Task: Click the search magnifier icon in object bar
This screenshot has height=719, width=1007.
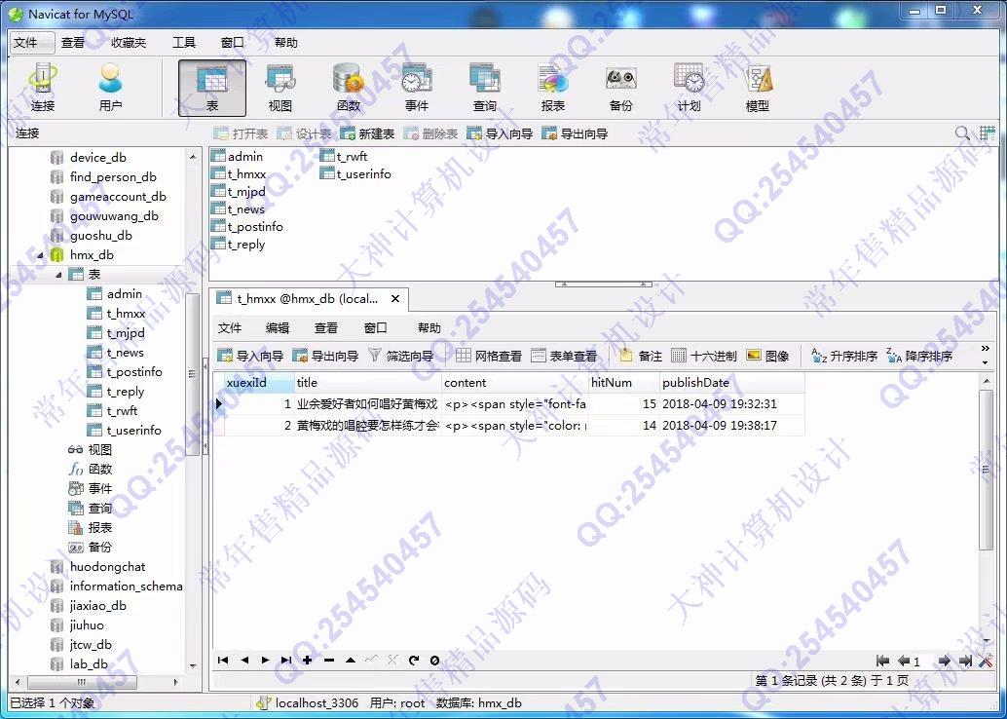Action: point(962,133)
